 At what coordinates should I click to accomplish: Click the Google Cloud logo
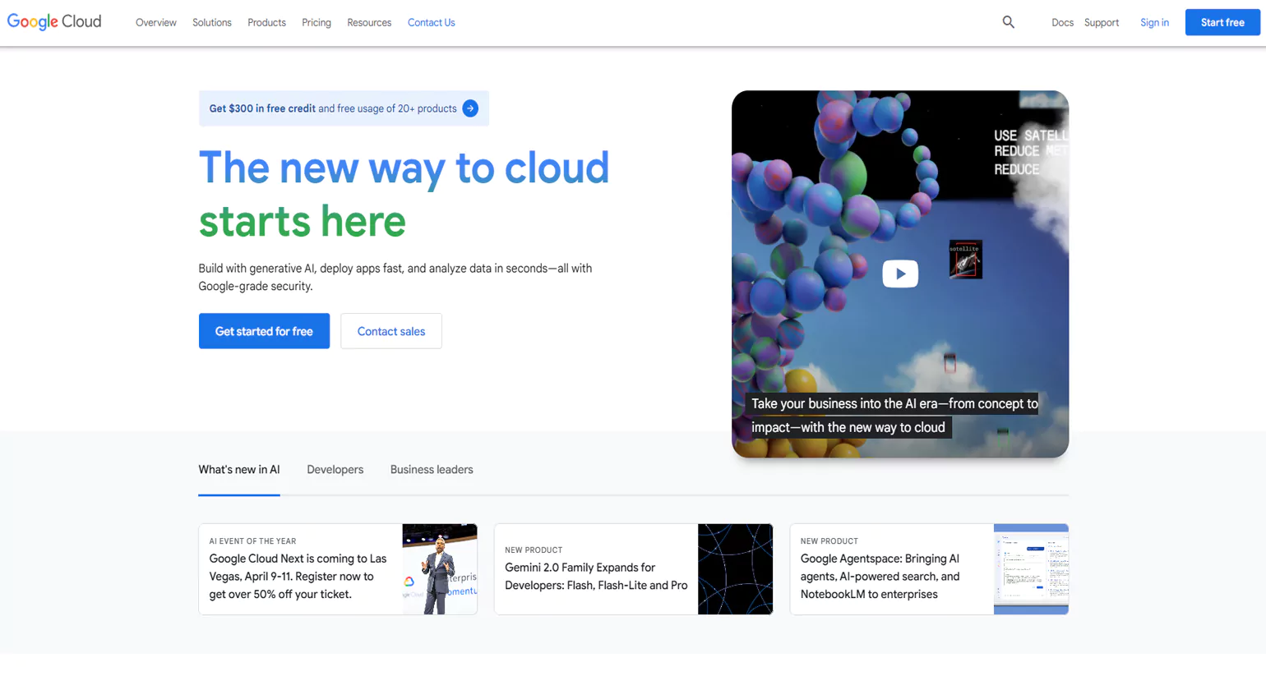tap(53, 21)
